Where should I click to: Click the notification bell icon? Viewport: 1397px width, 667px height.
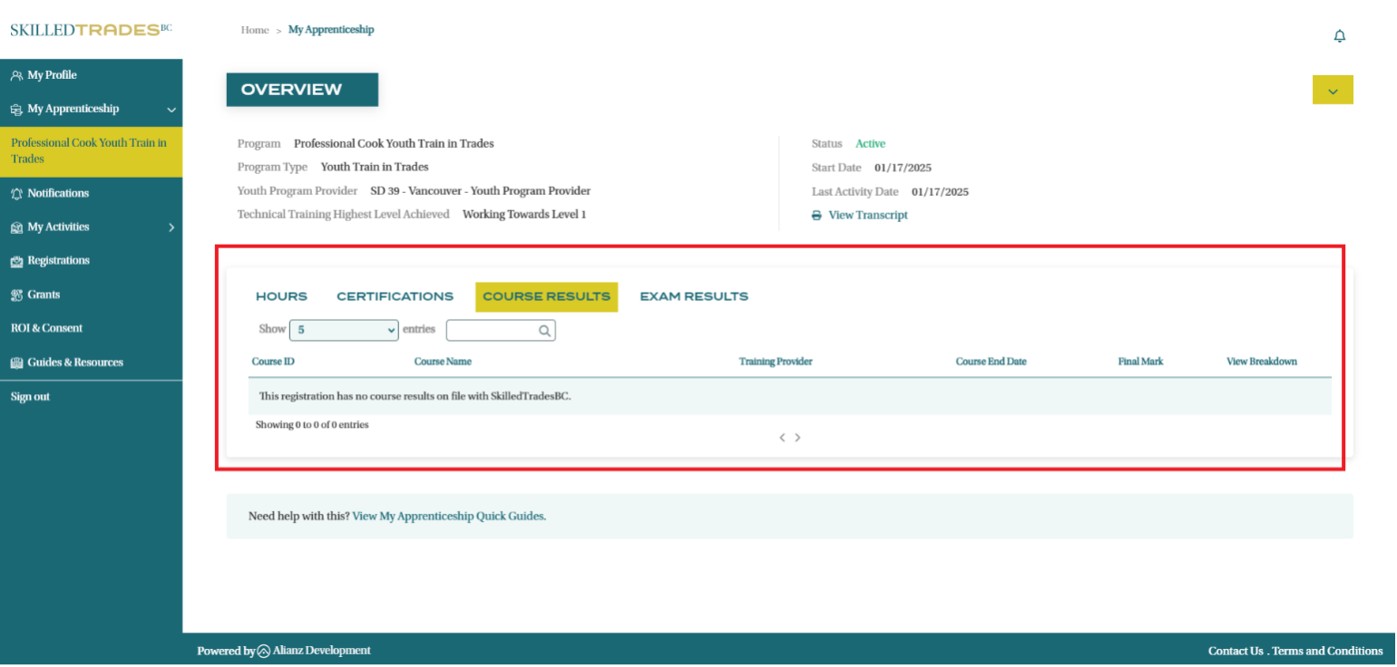point(1339,36)
